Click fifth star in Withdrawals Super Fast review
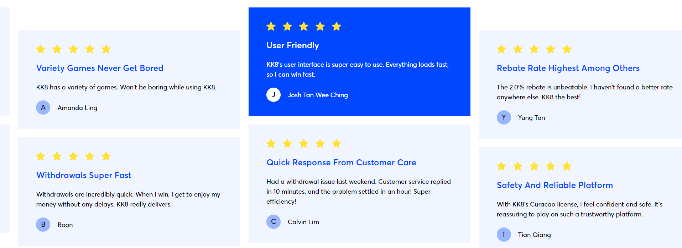Image resolution: width=682 pixels, height=248 pixels. point(106,156)
